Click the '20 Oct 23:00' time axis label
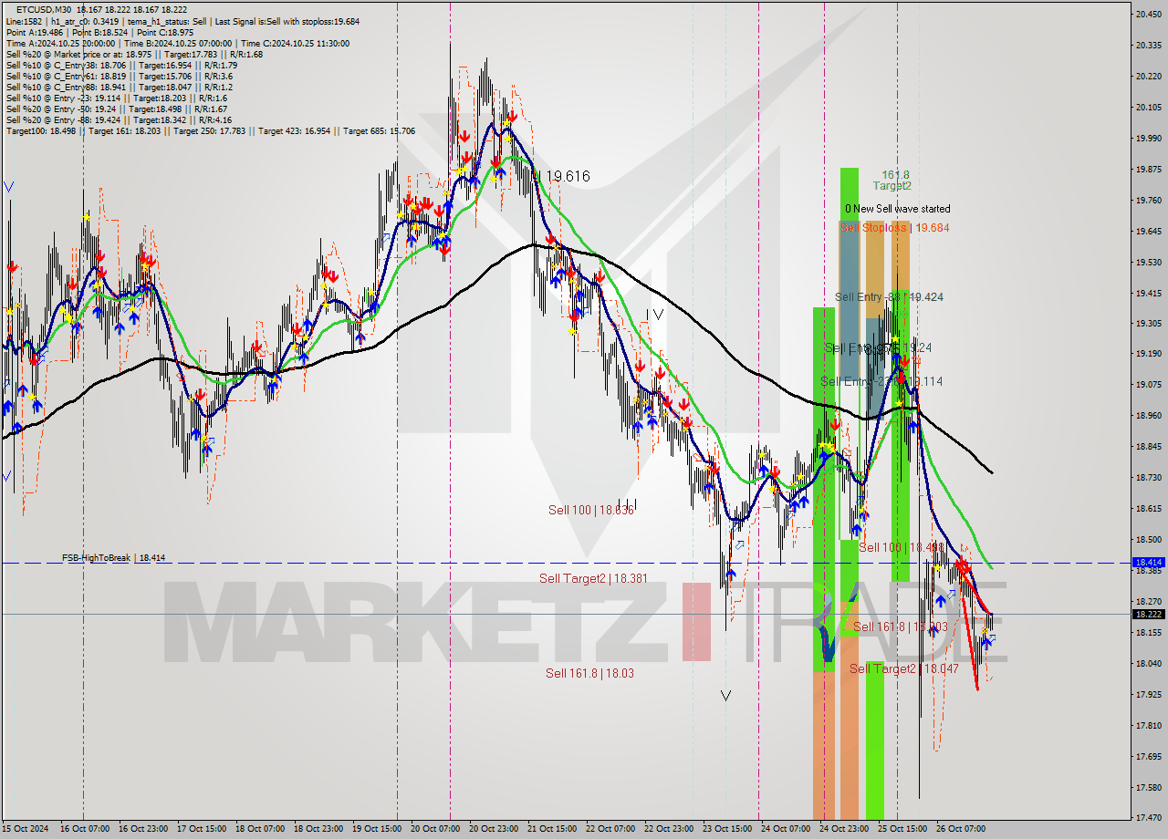This screenshot has height=839, width=1168. (494, 829)
